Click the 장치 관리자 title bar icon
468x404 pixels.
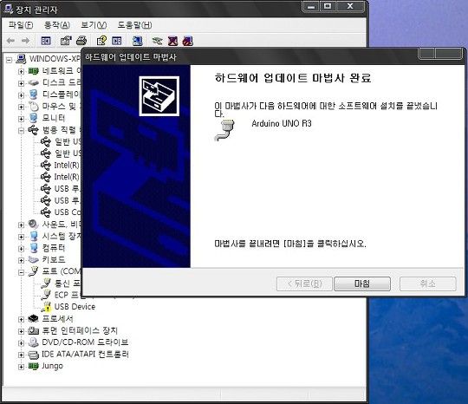pos(9,10)
